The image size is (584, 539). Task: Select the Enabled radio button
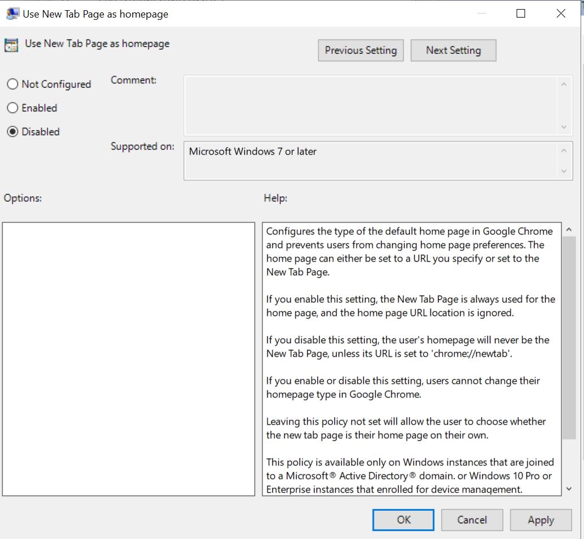[x=12, y=108]
